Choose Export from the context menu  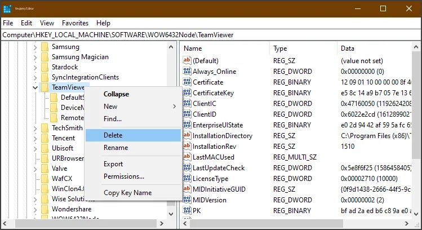pyautogui.click(x=133, y=164)
